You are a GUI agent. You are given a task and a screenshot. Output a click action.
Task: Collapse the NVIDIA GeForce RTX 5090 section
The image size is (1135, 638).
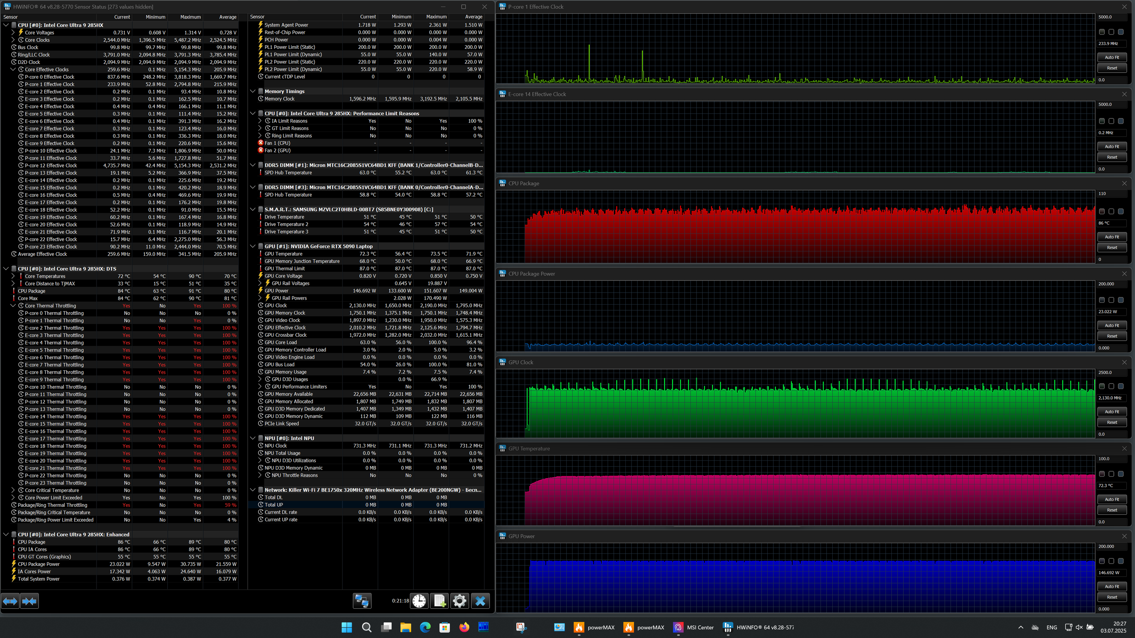(253, 246)
